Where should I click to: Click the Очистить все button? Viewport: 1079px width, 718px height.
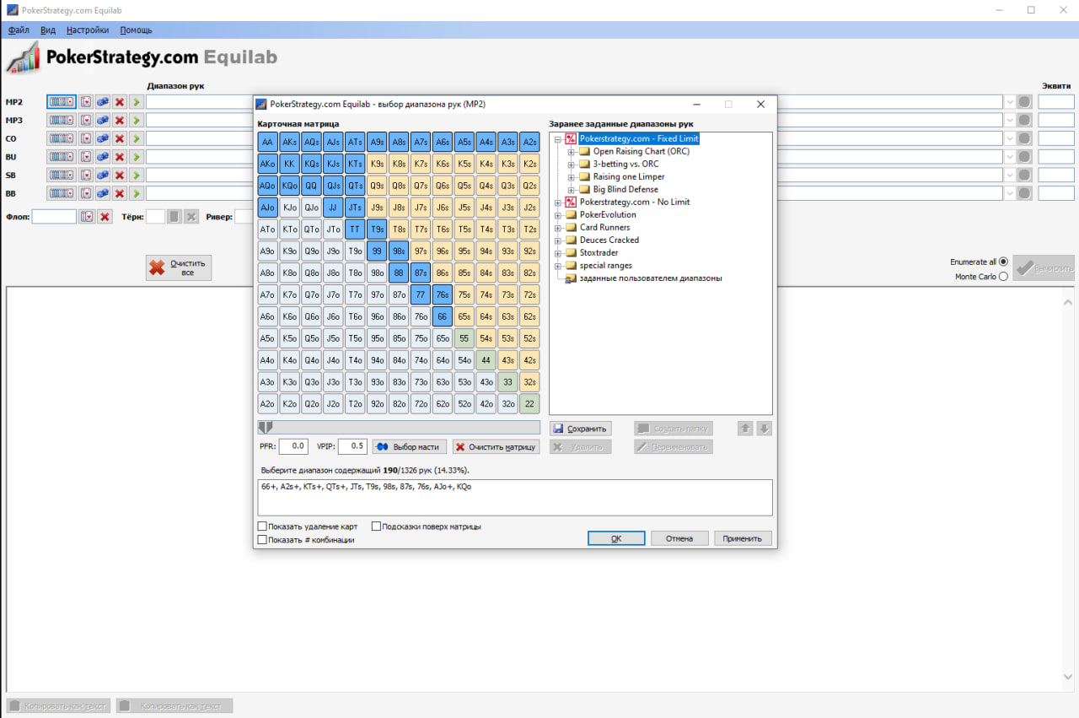coord(179,267)
